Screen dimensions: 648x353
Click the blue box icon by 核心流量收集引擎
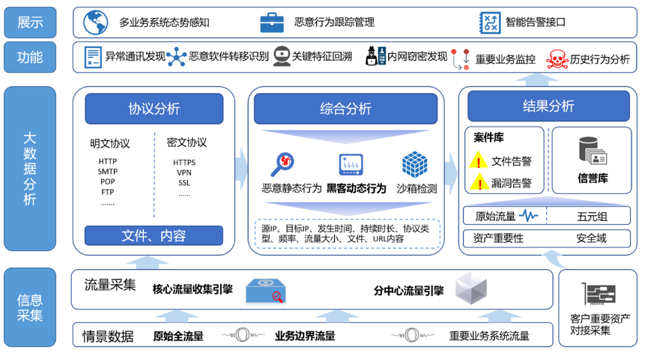[266, 291]
